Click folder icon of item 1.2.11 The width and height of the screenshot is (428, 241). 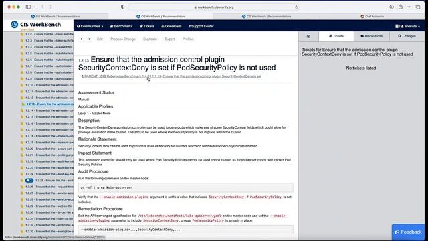(x=22, y=91)
